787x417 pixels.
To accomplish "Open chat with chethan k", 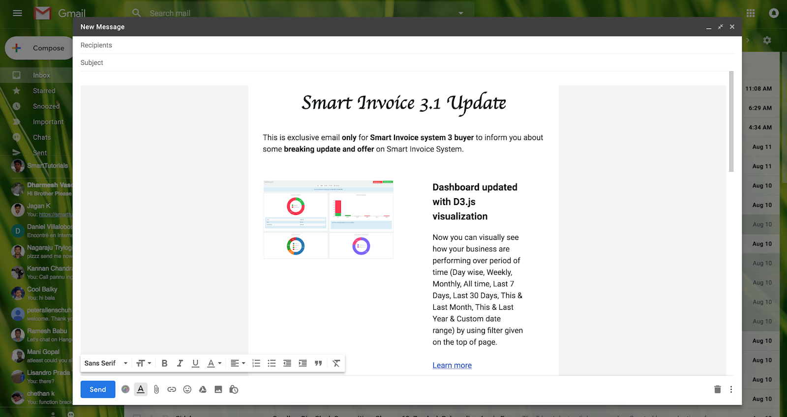I will 42,398.
